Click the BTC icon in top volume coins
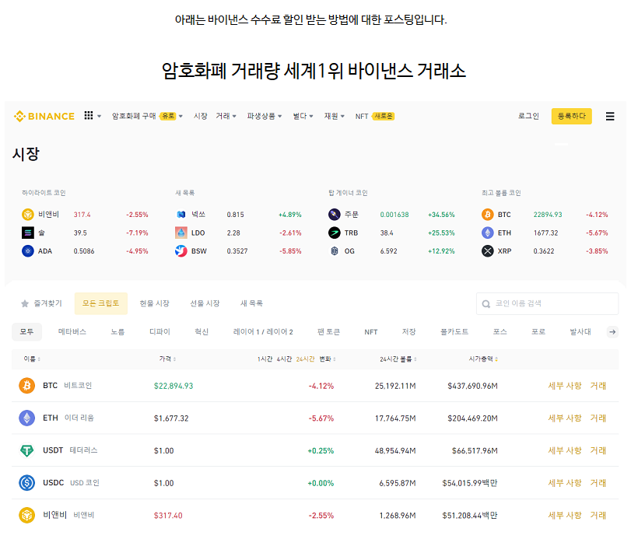Viewport: 631px width, 546px height. pos(488,215)
